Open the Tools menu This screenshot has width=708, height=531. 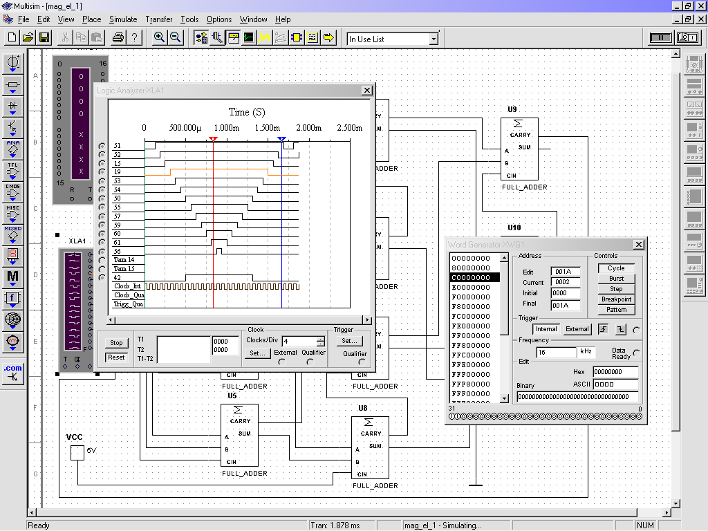click(x=189, y=19)
